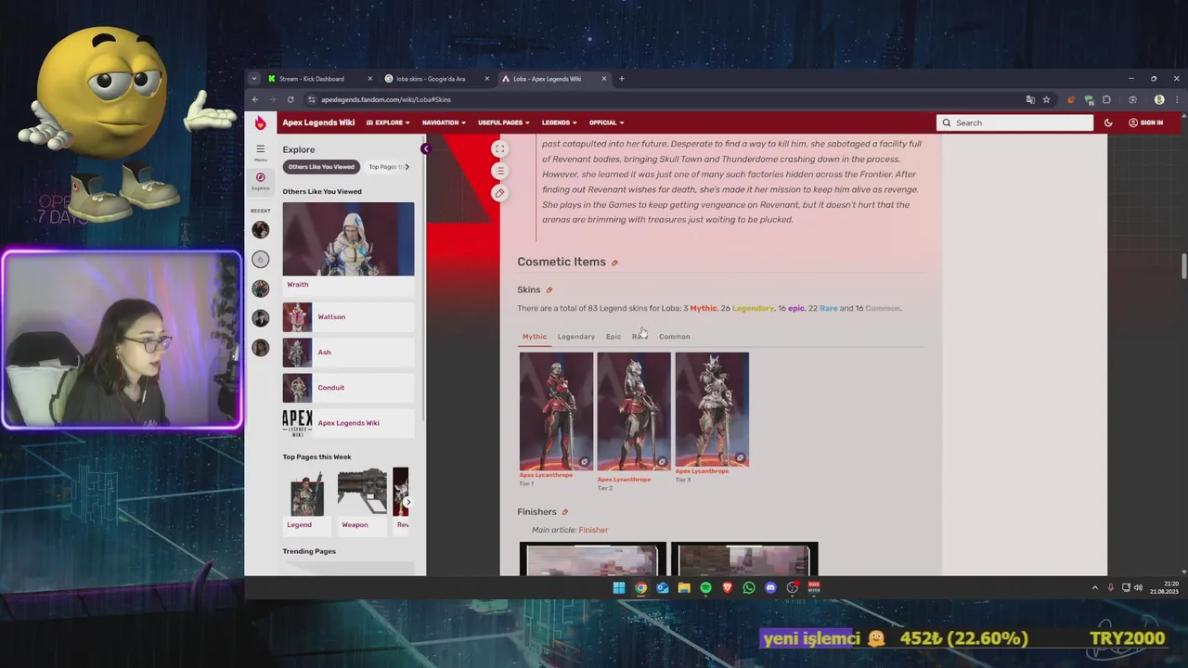Click the Apex Lycanthrope Tier 1 text link

click(x=546, y=475)
